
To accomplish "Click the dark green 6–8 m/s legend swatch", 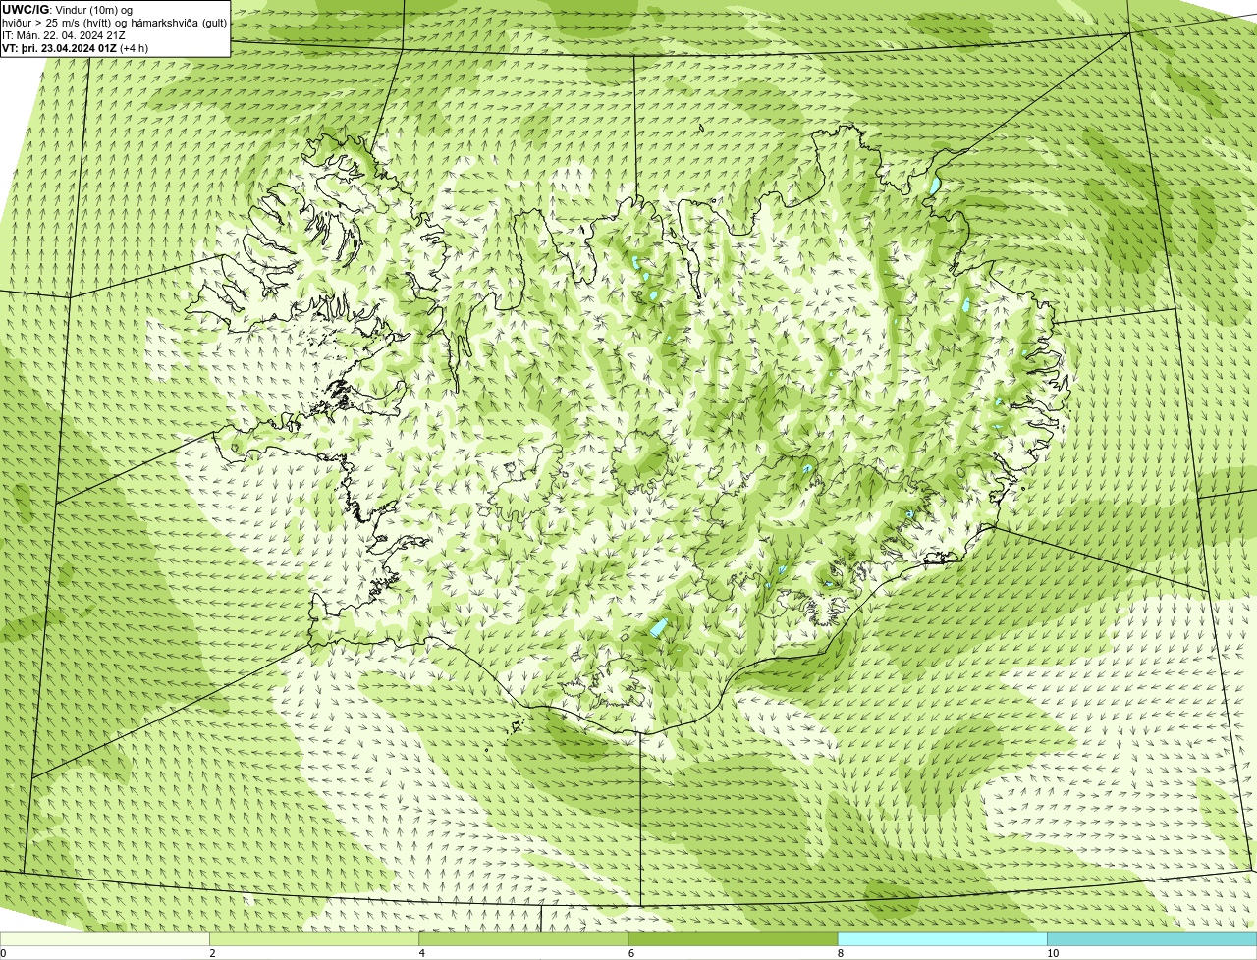I will tap(733, 939).
